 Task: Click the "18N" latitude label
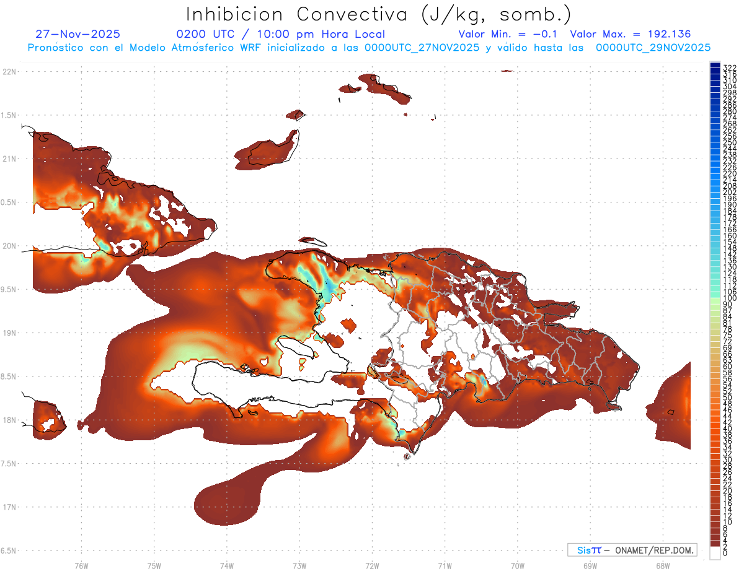coord(9,420)
